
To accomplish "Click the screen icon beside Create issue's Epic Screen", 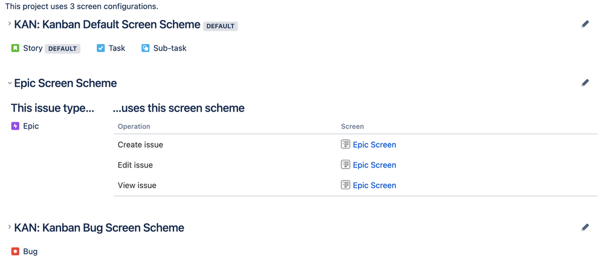I will point(346,144).
